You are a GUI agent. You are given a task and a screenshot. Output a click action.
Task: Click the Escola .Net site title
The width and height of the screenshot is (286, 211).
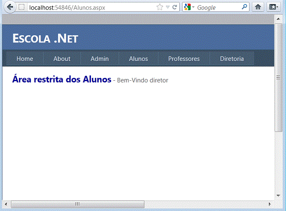tap(45, 38)
